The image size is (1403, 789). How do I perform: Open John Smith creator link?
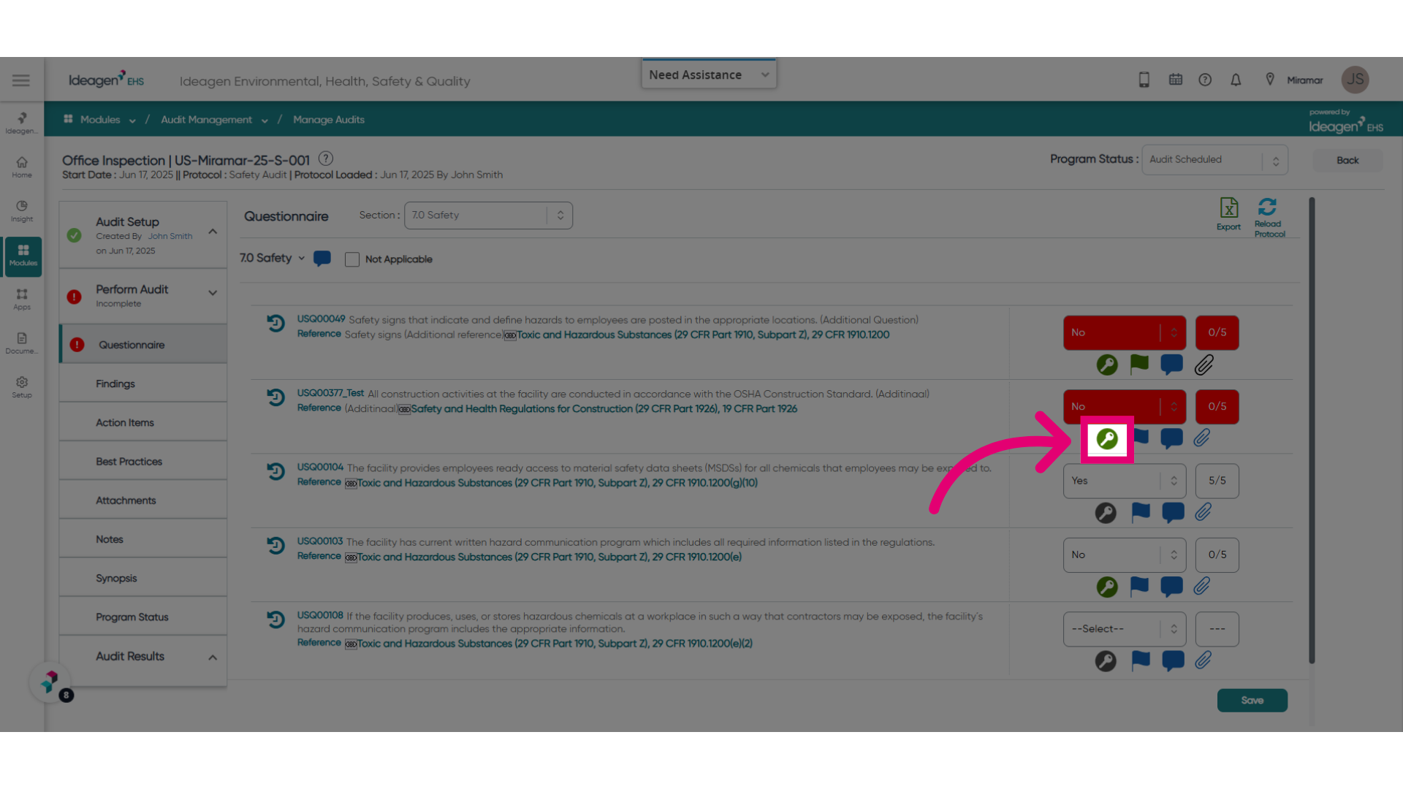[170, 236]
